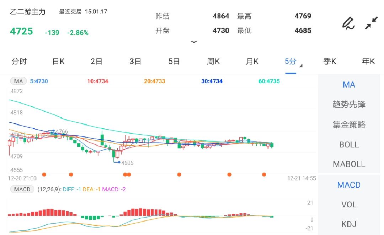Show the KDJ indicator
The height and width of the screenshot is (235, 384).
point(349,224)
